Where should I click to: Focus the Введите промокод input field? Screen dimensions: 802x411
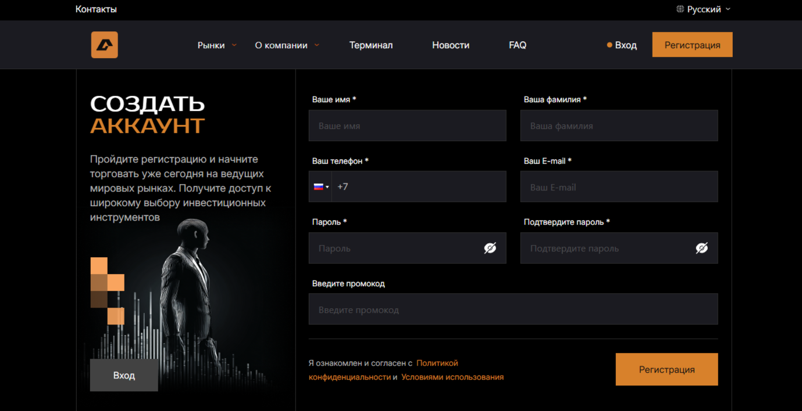513,309
